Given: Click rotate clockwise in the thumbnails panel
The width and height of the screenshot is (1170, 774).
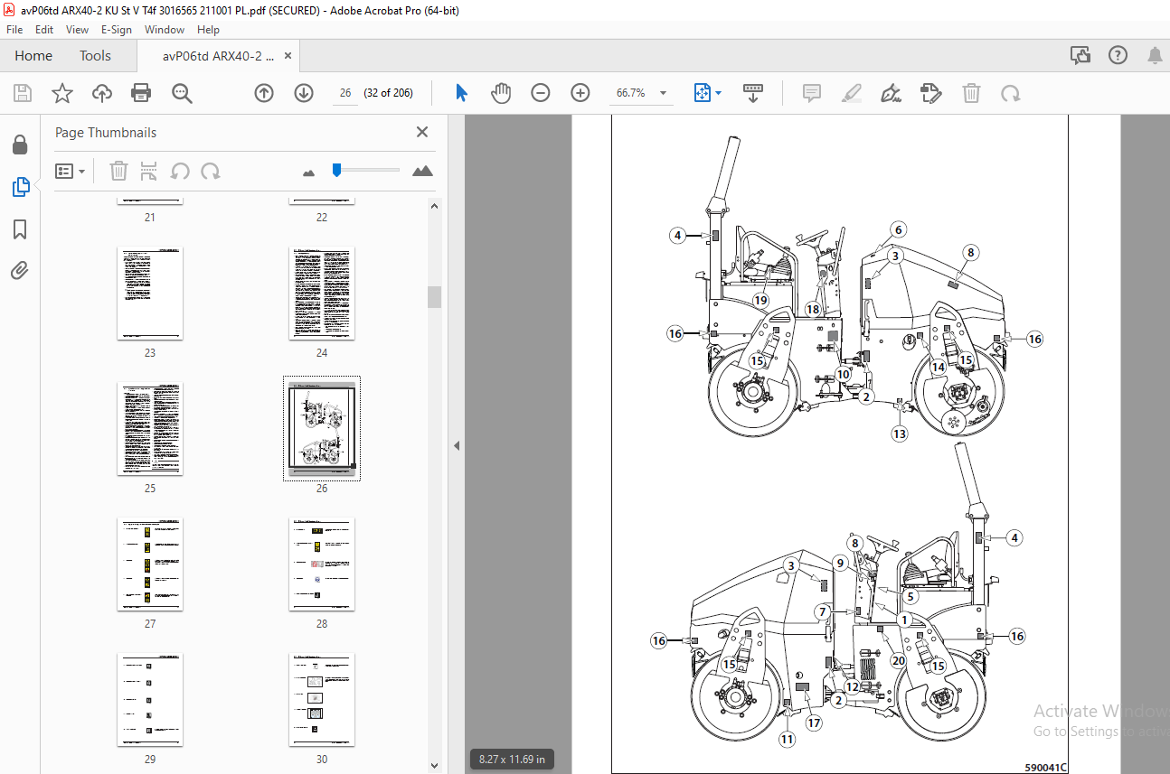Looking at the screenshot, I should coord(211,171).
